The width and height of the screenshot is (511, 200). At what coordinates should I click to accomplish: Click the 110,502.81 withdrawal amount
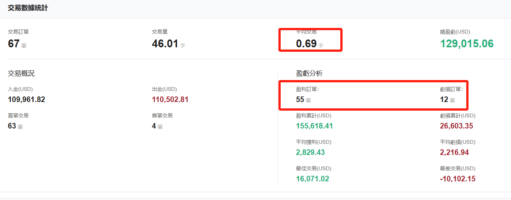(x=170, y=100)
